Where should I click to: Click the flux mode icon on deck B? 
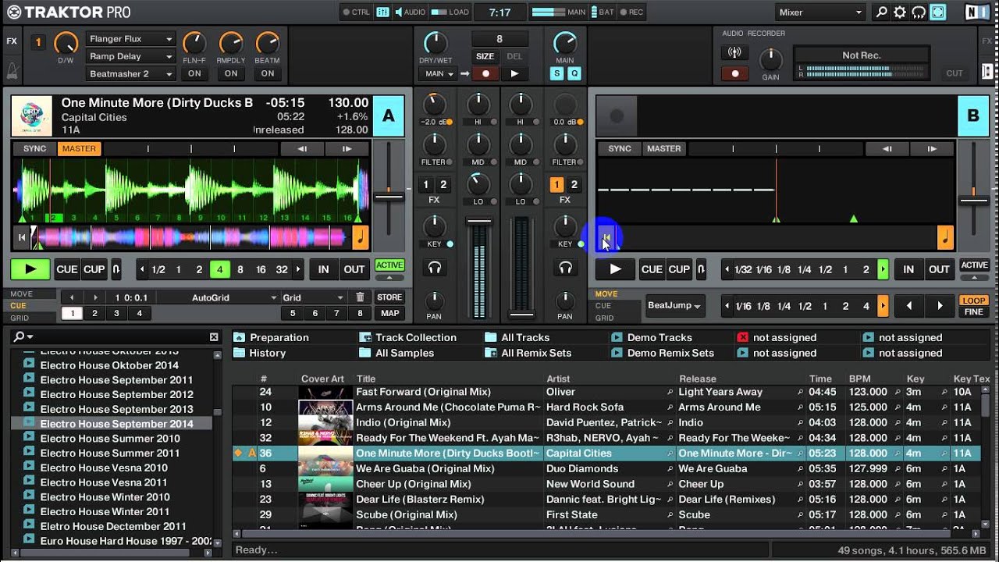[702, 269]
